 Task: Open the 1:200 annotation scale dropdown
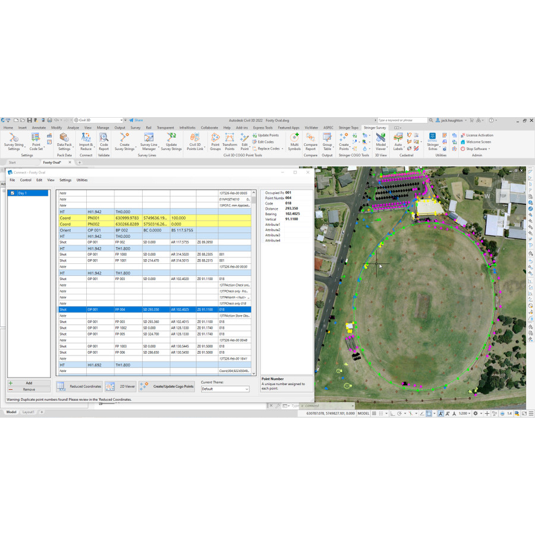[x=464, y=413]
